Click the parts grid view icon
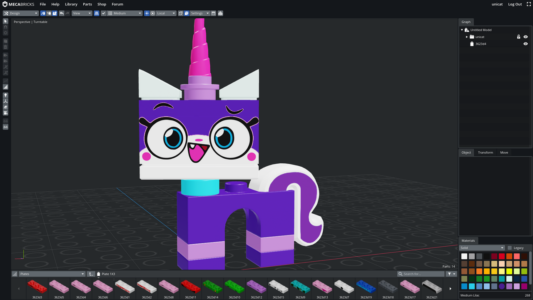Image resolution: width=533 pixels, height=300 pixels. 15,274
